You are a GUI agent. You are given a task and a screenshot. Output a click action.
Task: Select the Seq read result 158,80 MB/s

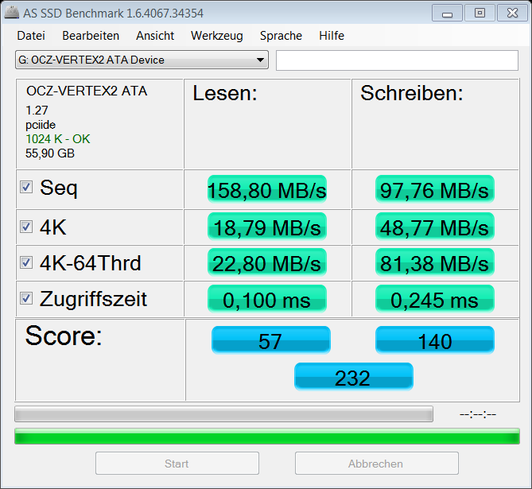tap(267, 189)
